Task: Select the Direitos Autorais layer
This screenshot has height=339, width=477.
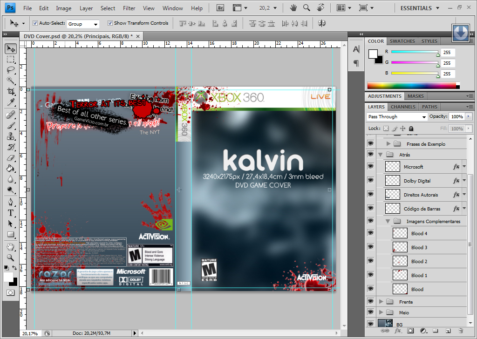Action: (421, 195)
